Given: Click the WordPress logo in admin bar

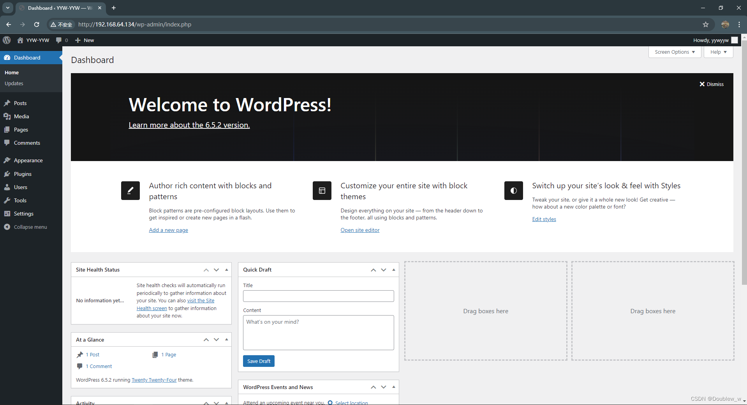Looking at the screenshot, I should pos(7,40).
